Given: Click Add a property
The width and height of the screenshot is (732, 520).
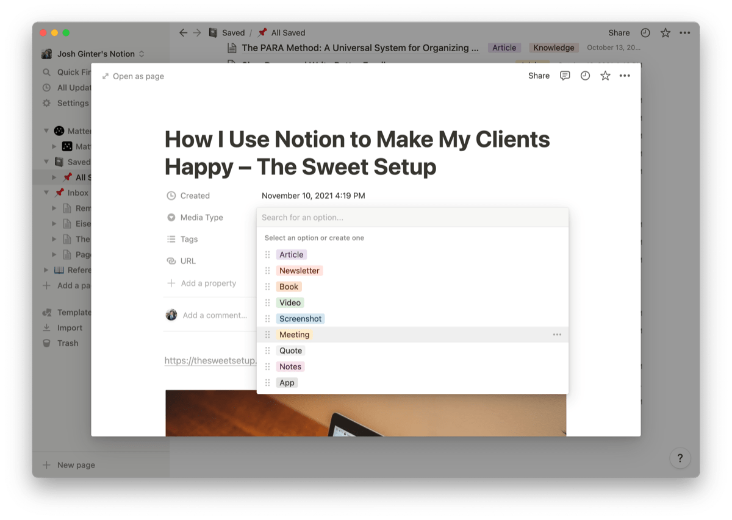Looking at the screenshot, I should coord(202,283).
